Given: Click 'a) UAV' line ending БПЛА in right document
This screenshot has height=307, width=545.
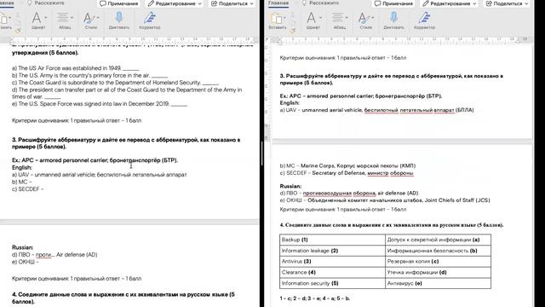Looking at the screenshot, I should (376, 110).
